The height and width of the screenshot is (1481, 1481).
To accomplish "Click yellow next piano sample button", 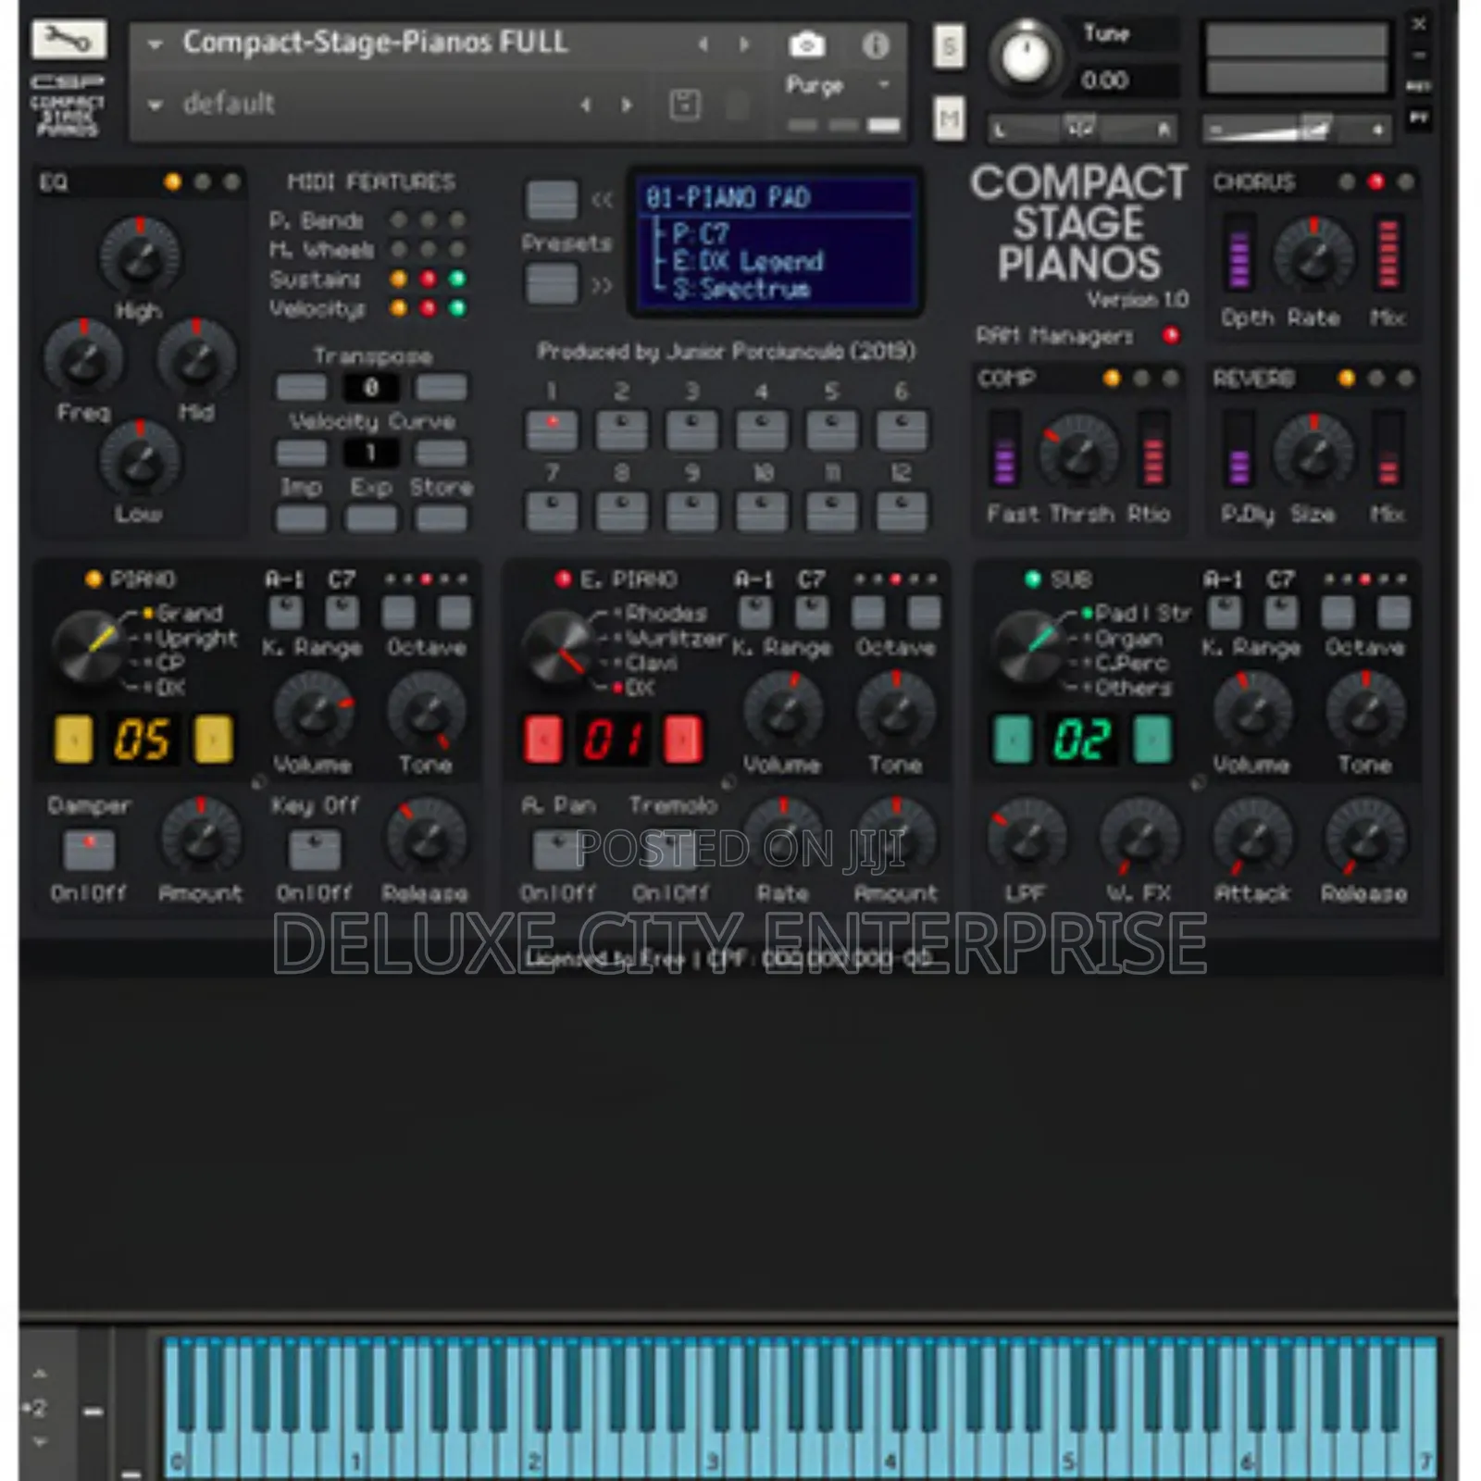I will [213, 739].
